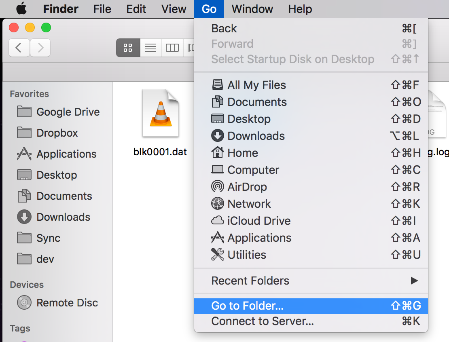The image size is (449, 342).
Task: Open Dropbox folder in sidebar
Action: (x=57, y=133)
